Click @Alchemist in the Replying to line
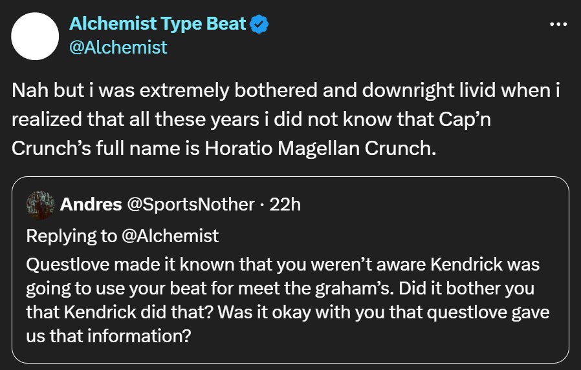This screenshot has height=370, width=581. [x=170, y=236]
